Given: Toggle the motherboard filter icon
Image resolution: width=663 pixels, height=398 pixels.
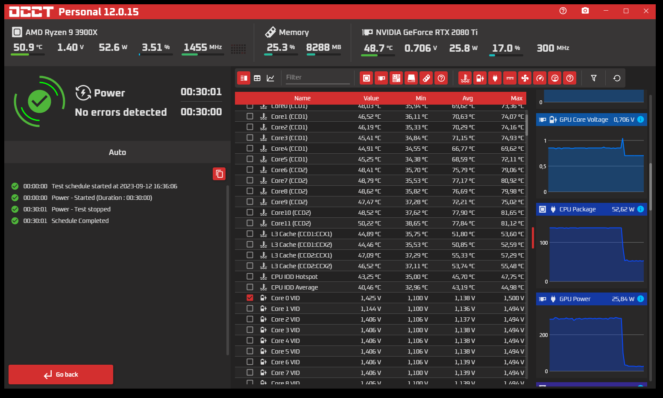Looking at the screenshot, I should pyautogui.click(x=396, y=78).
